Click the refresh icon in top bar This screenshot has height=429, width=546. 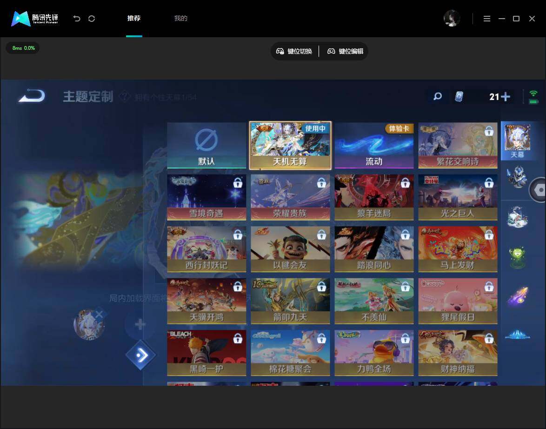pyautogui.click(x=92, y=19)
